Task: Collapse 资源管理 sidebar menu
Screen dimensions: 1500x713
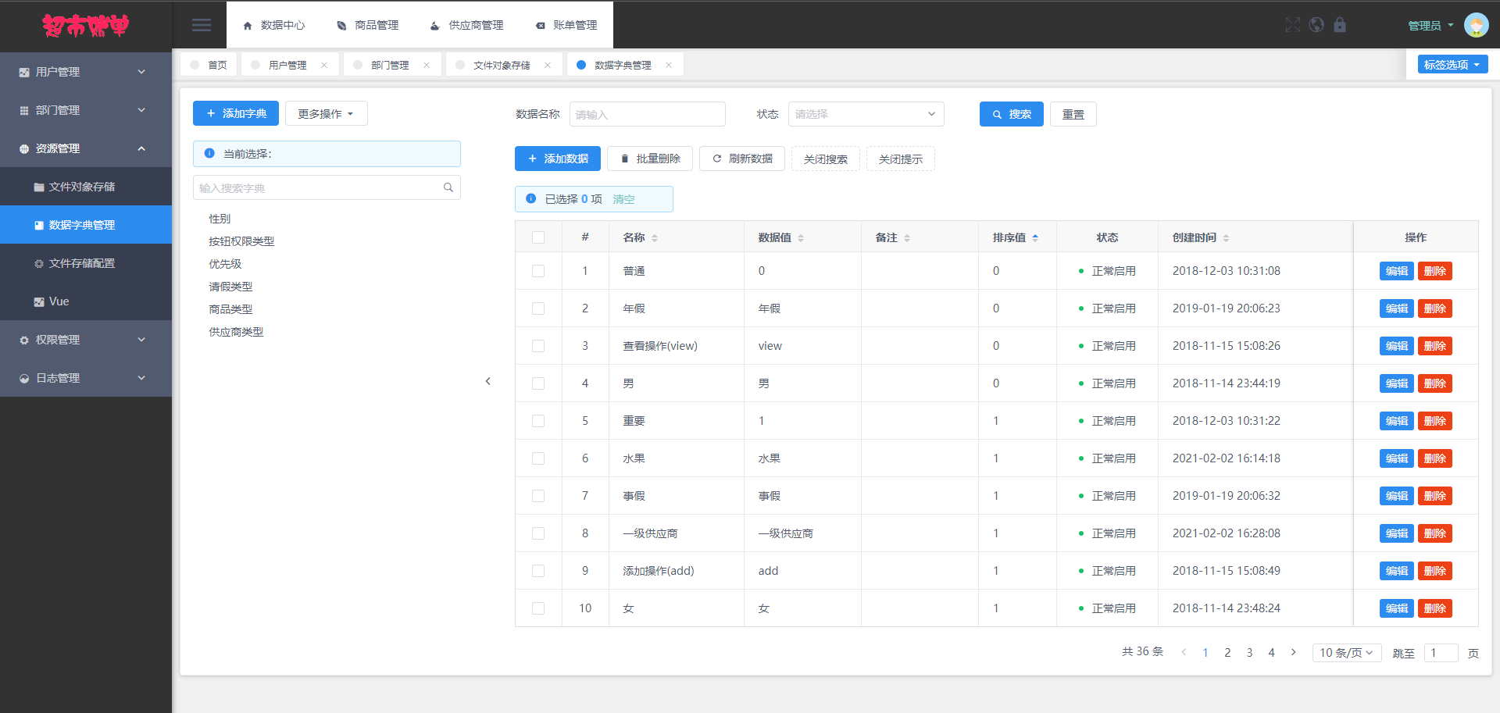Action: pos(86,148)
